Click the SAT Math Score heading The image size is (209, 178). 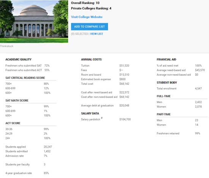[x=17, y=100]
